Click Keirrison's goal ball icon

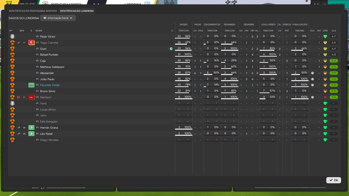[x=312, y=97]
